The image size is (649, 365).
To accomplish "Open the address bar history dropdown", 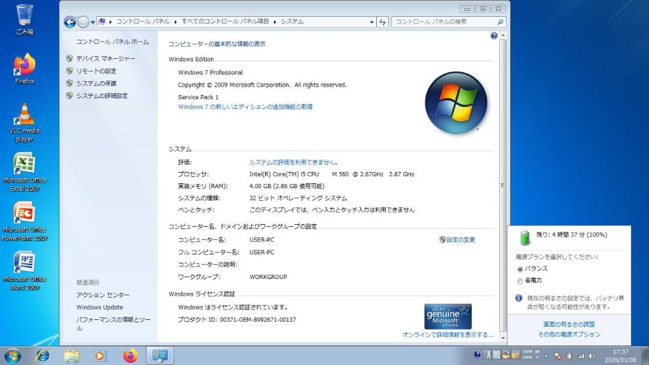I will tap(372, 21).
